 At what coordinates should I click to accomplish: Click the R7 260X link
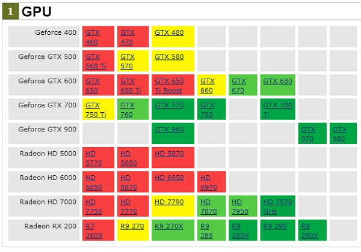(x=94, y=229)
